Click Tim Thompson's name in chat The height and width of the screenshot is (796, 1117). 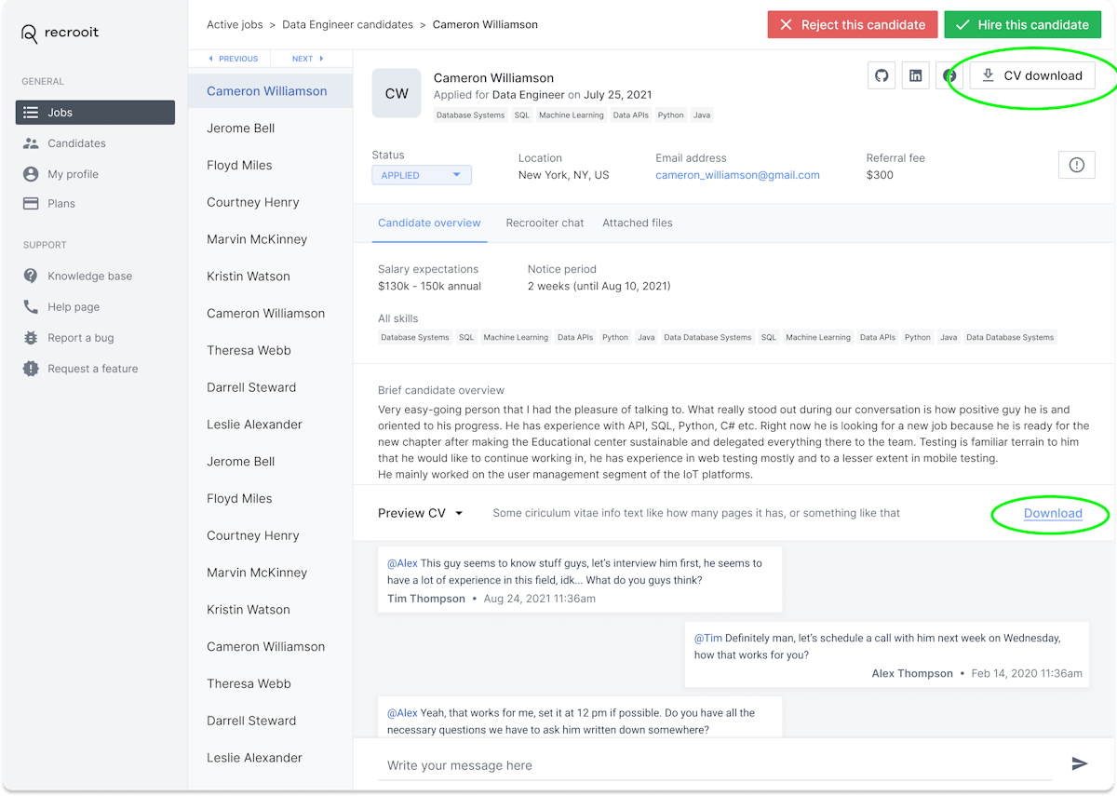point(426,599)
